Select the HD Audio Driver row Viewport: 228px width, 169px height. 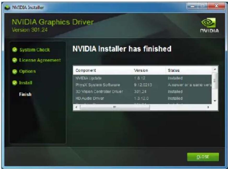(142, 98)
